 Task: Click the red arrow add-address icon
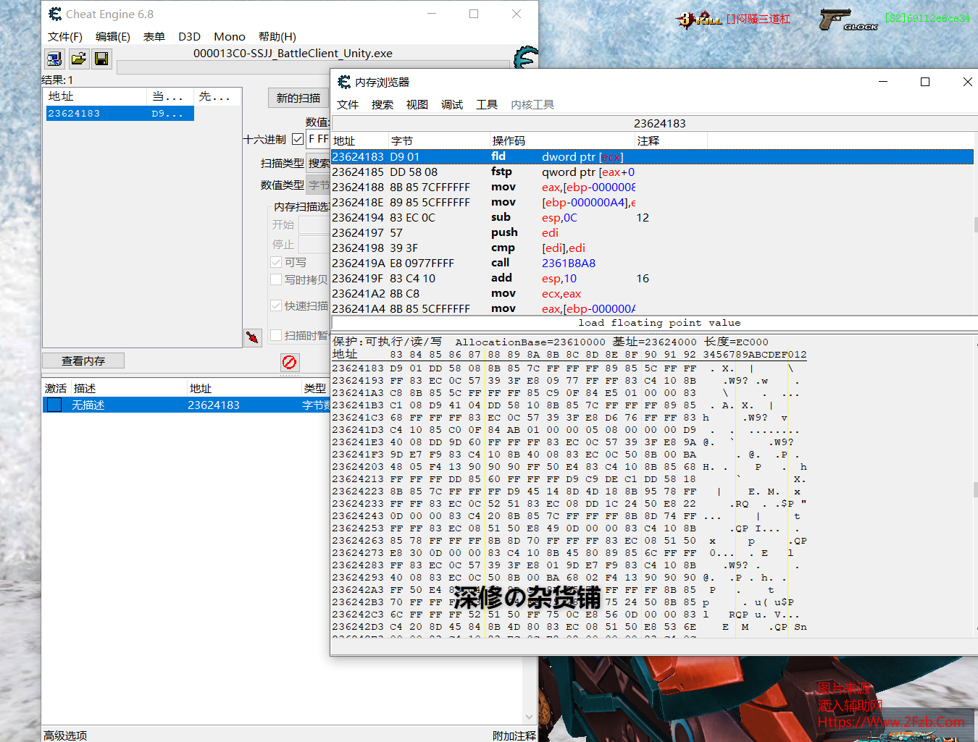[x=252, y=337]
